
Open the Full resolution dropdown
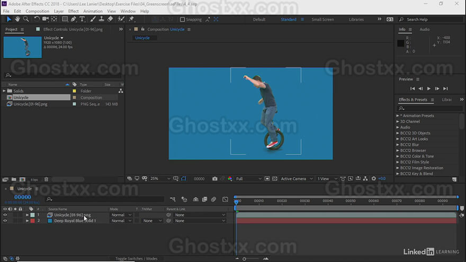pos(249,178)
